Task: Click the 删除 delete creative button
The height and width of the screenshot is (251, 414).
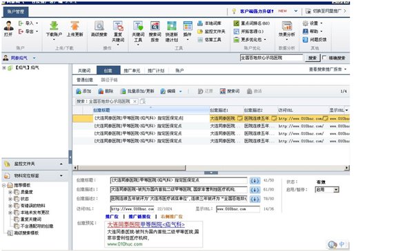Action: coord(106,91)
